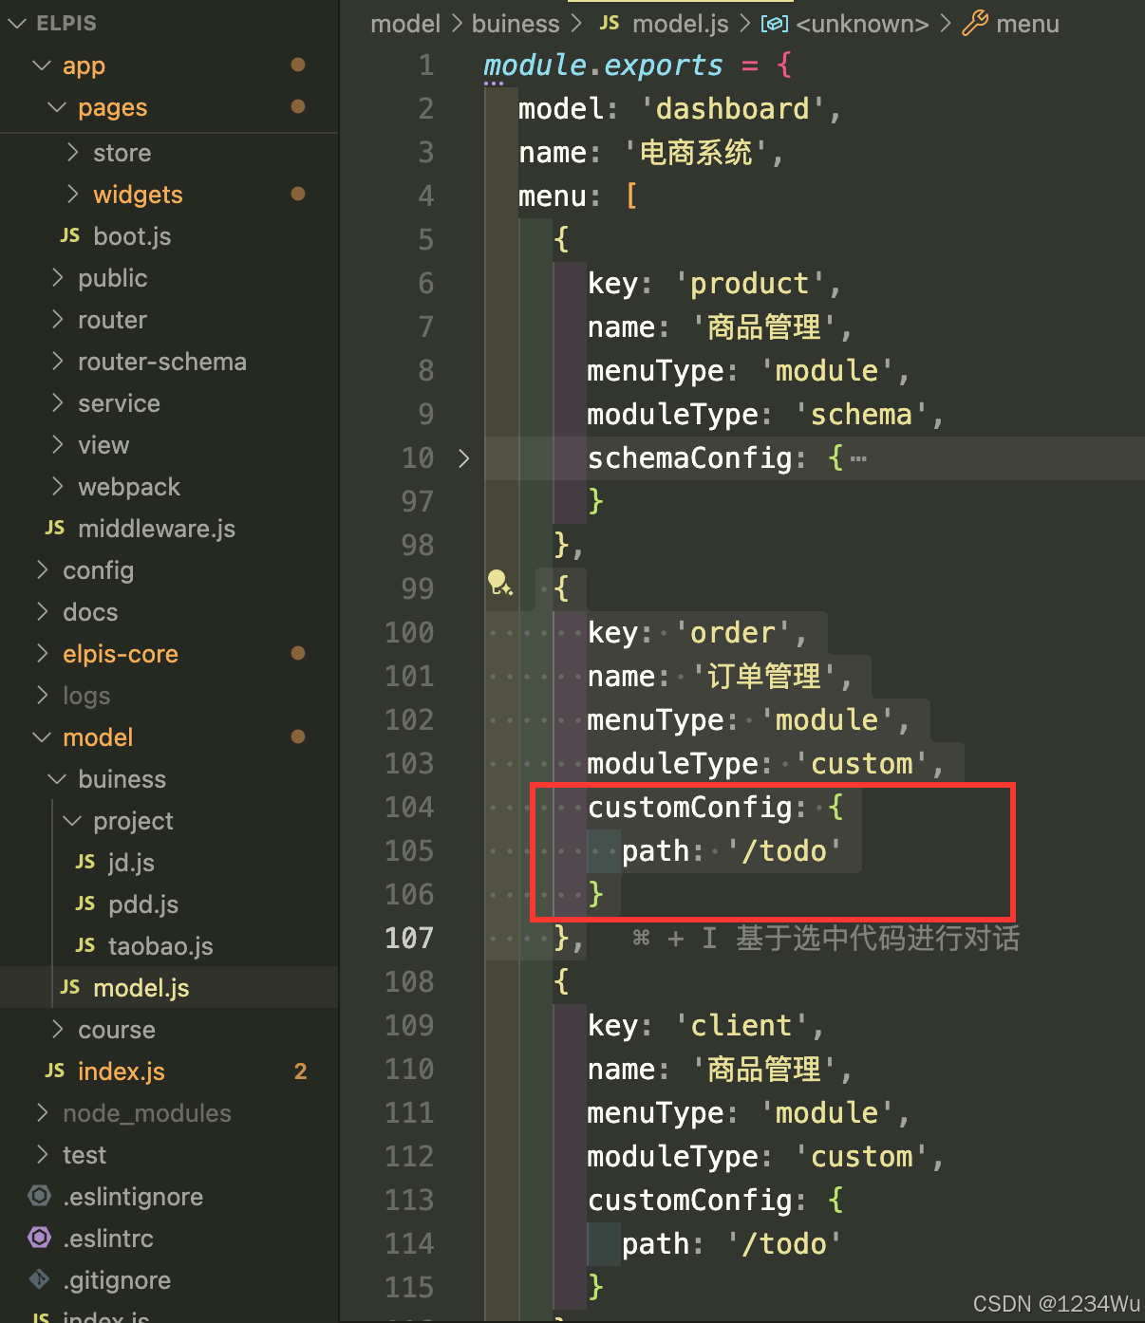Click the .gitignore diamond icon

pyautogui.click(x=39, y=1279)
